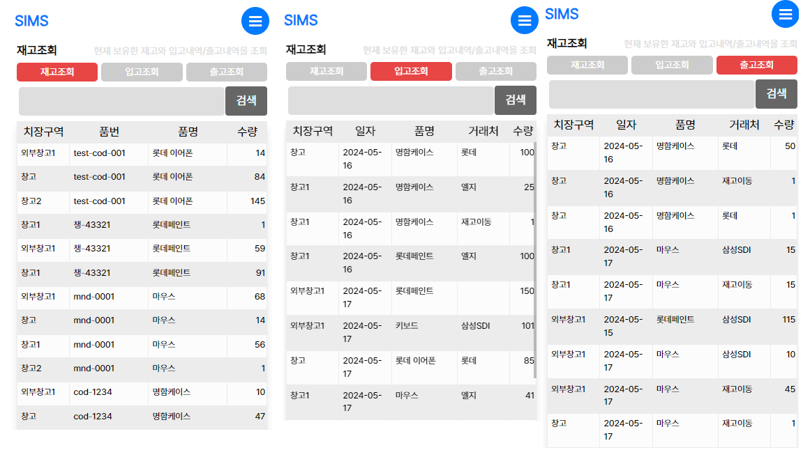Open hamburger menu in left panel

255,21
